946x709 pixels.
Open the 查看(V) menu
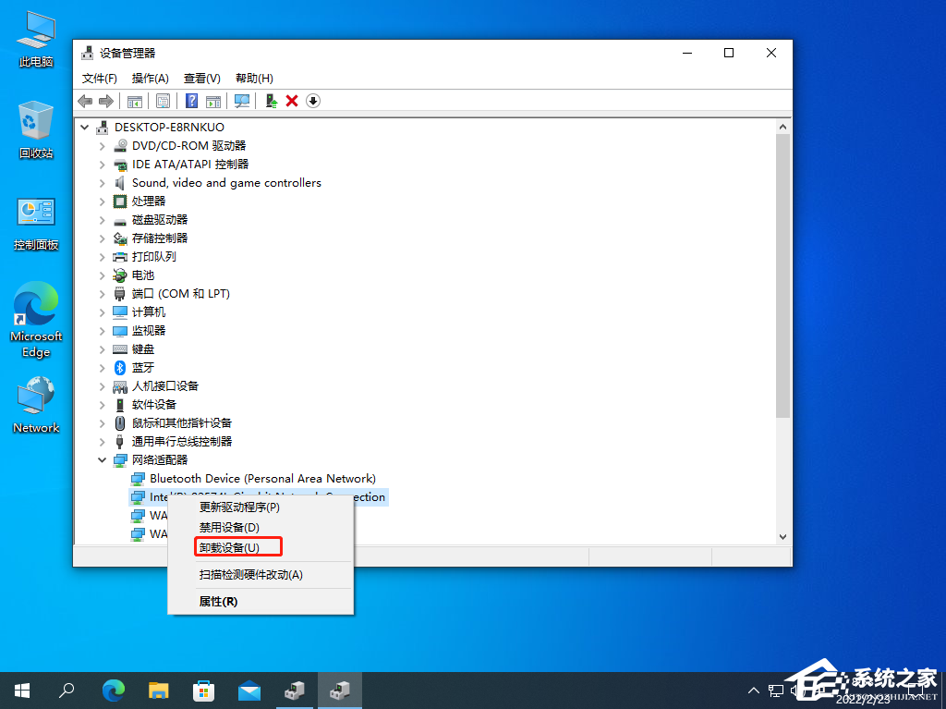point(201,78)
